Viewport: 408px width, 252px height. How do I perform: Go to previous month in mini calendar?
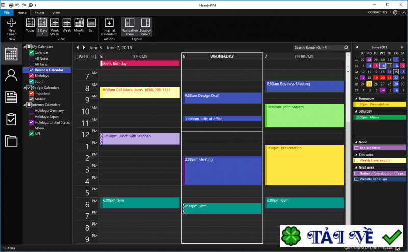356,47
